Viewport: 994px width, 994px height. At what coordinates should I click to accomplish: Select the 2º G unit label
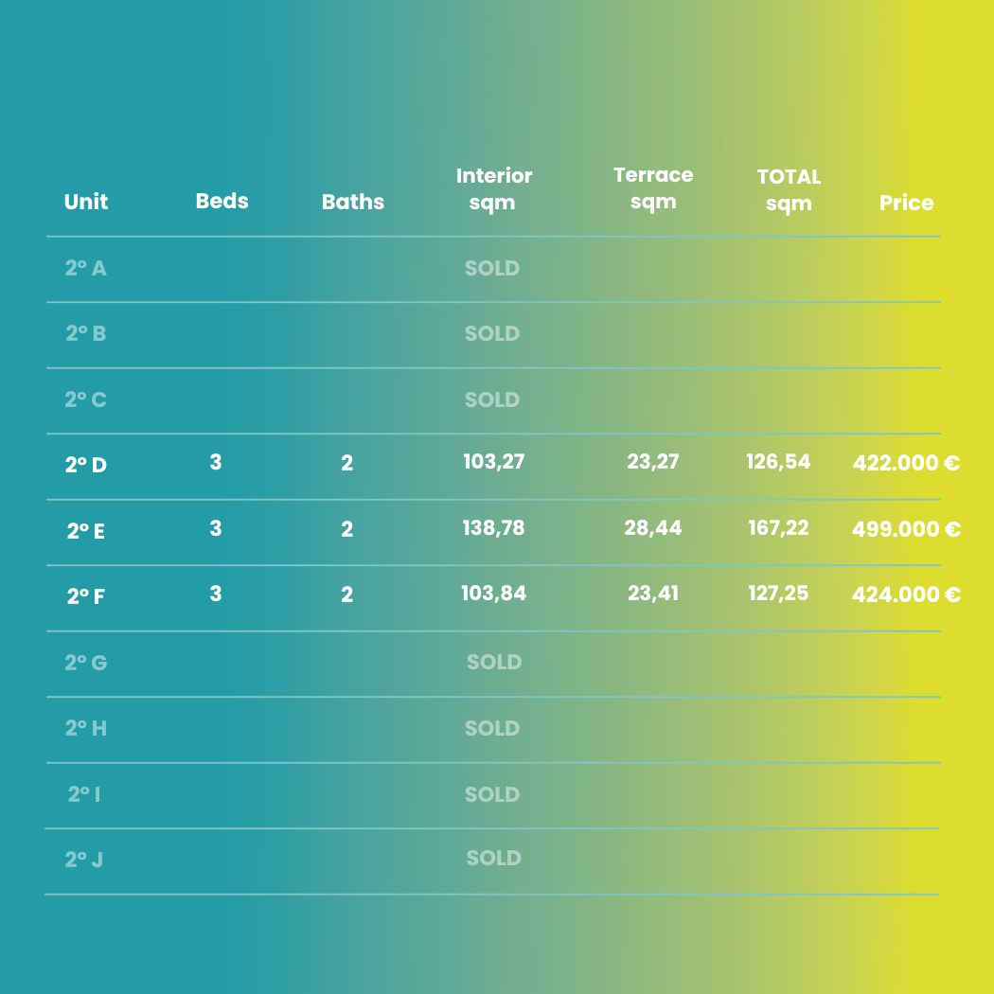tap(85, 663)
